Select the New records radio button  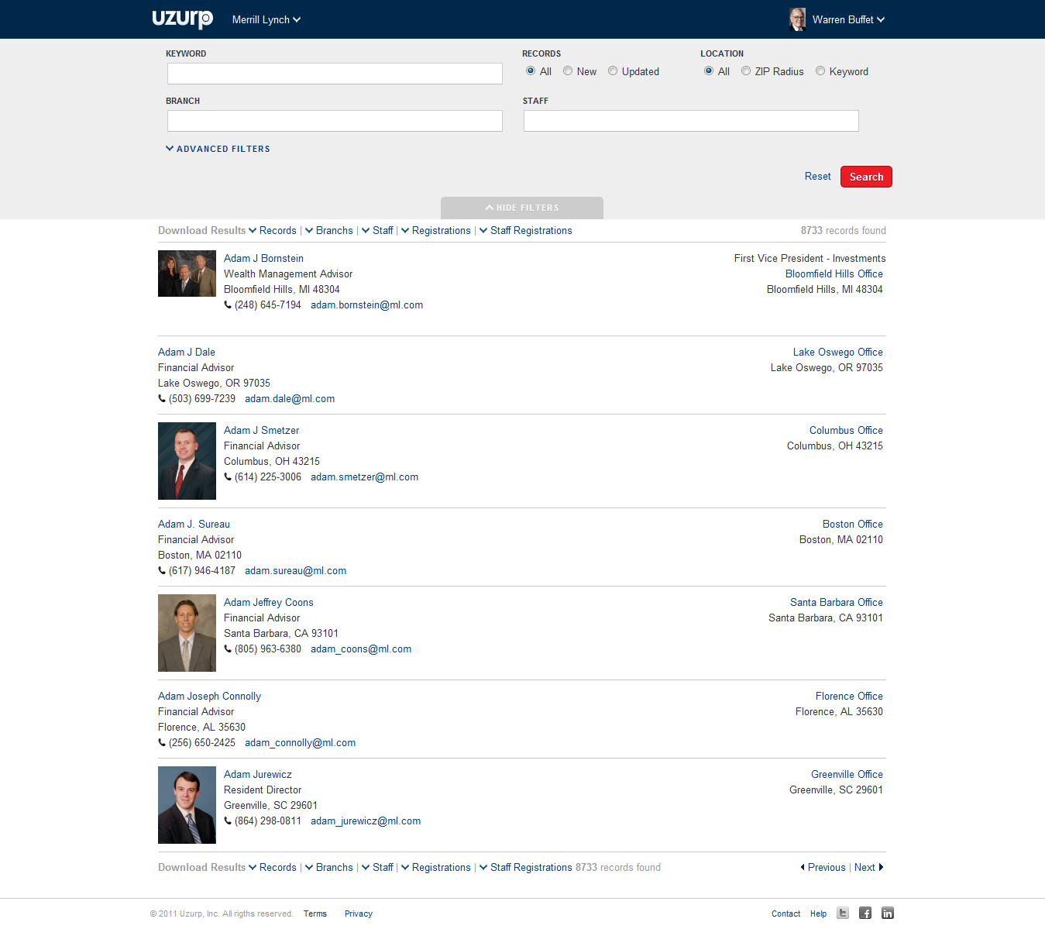click(x=568, y=71)
